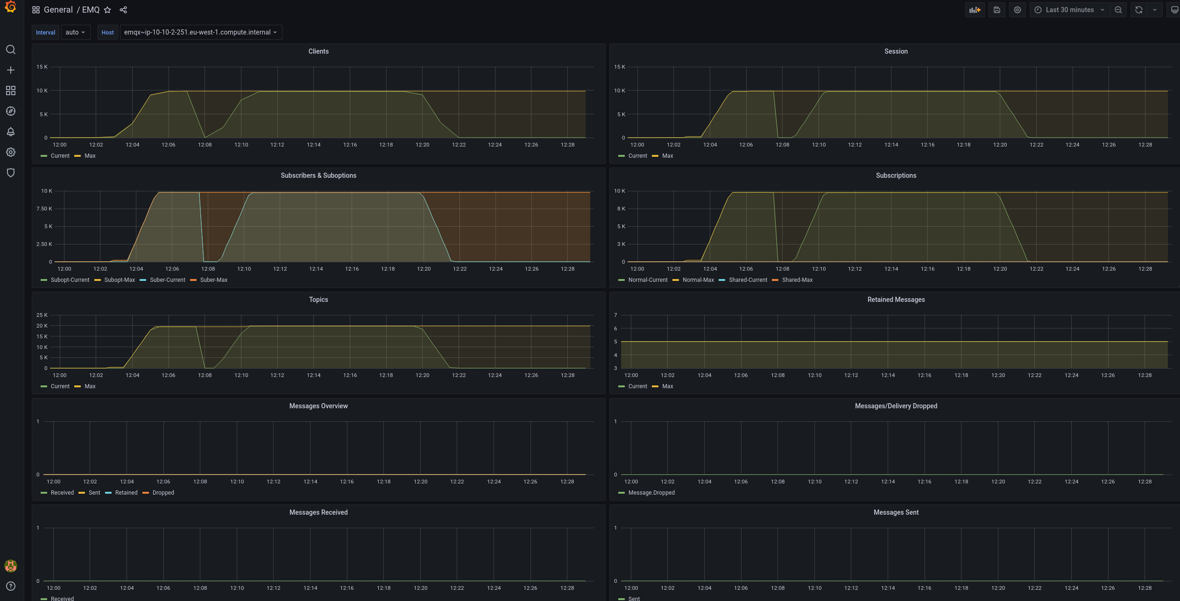Expand the Interval auto dropdown
1180x601 pixels.
click(75, 32)
